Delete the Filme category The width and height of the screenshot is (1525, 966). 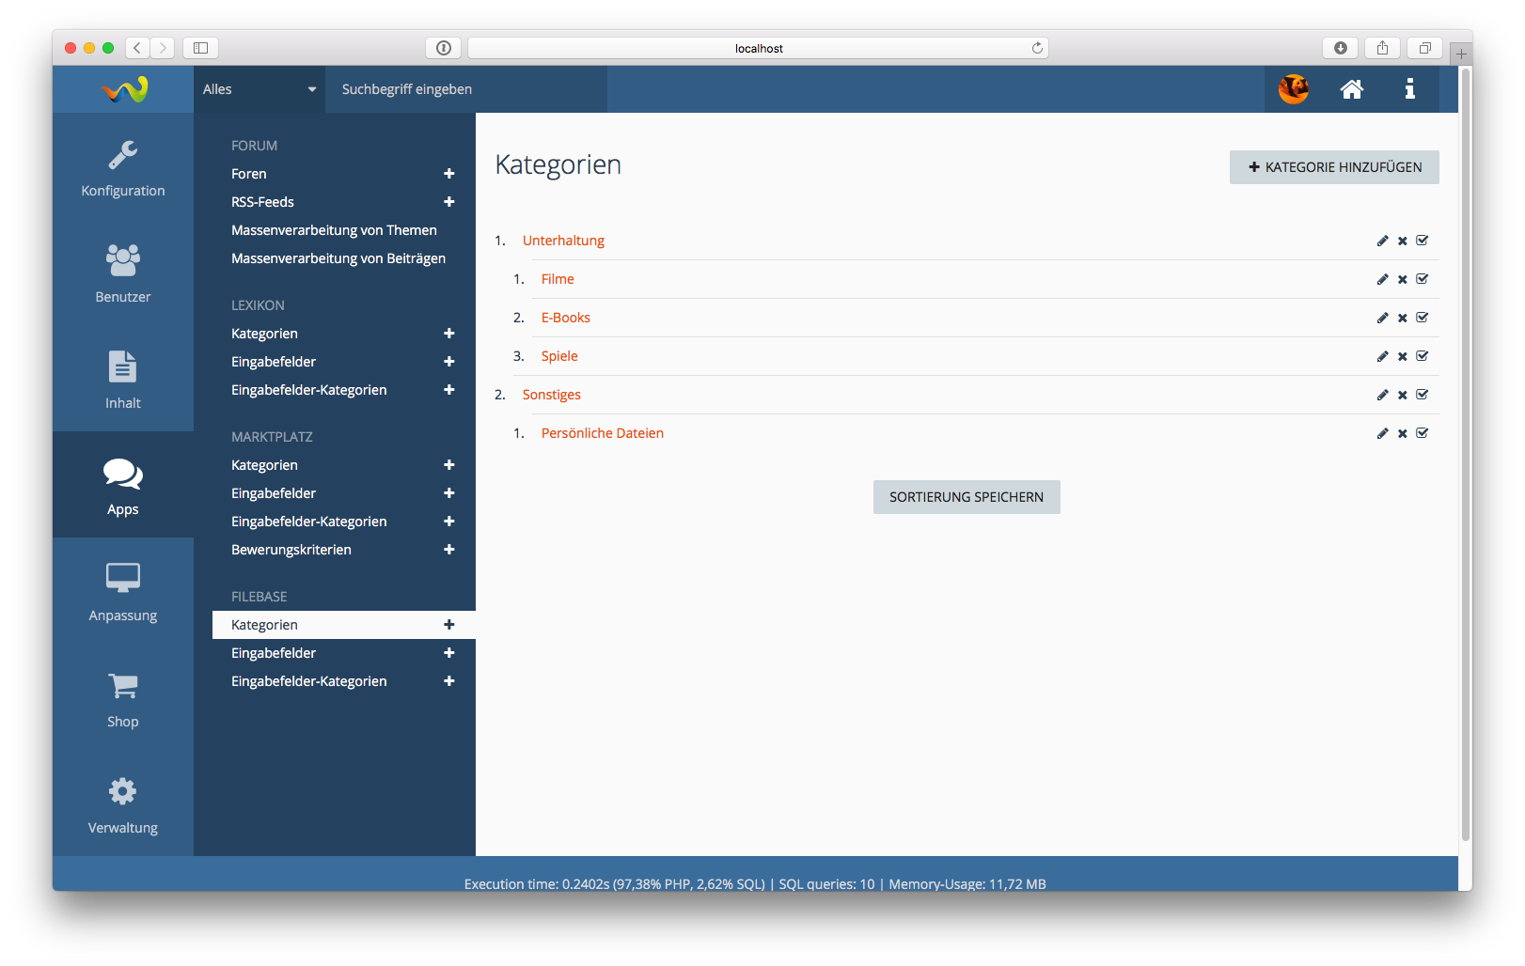pos(1402,280)
